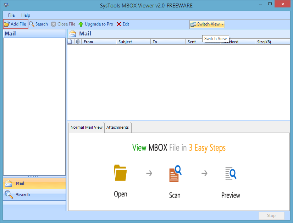Click the red Exit X icon
This screenshot has height=223, width=293.
(x=119, y=24)
